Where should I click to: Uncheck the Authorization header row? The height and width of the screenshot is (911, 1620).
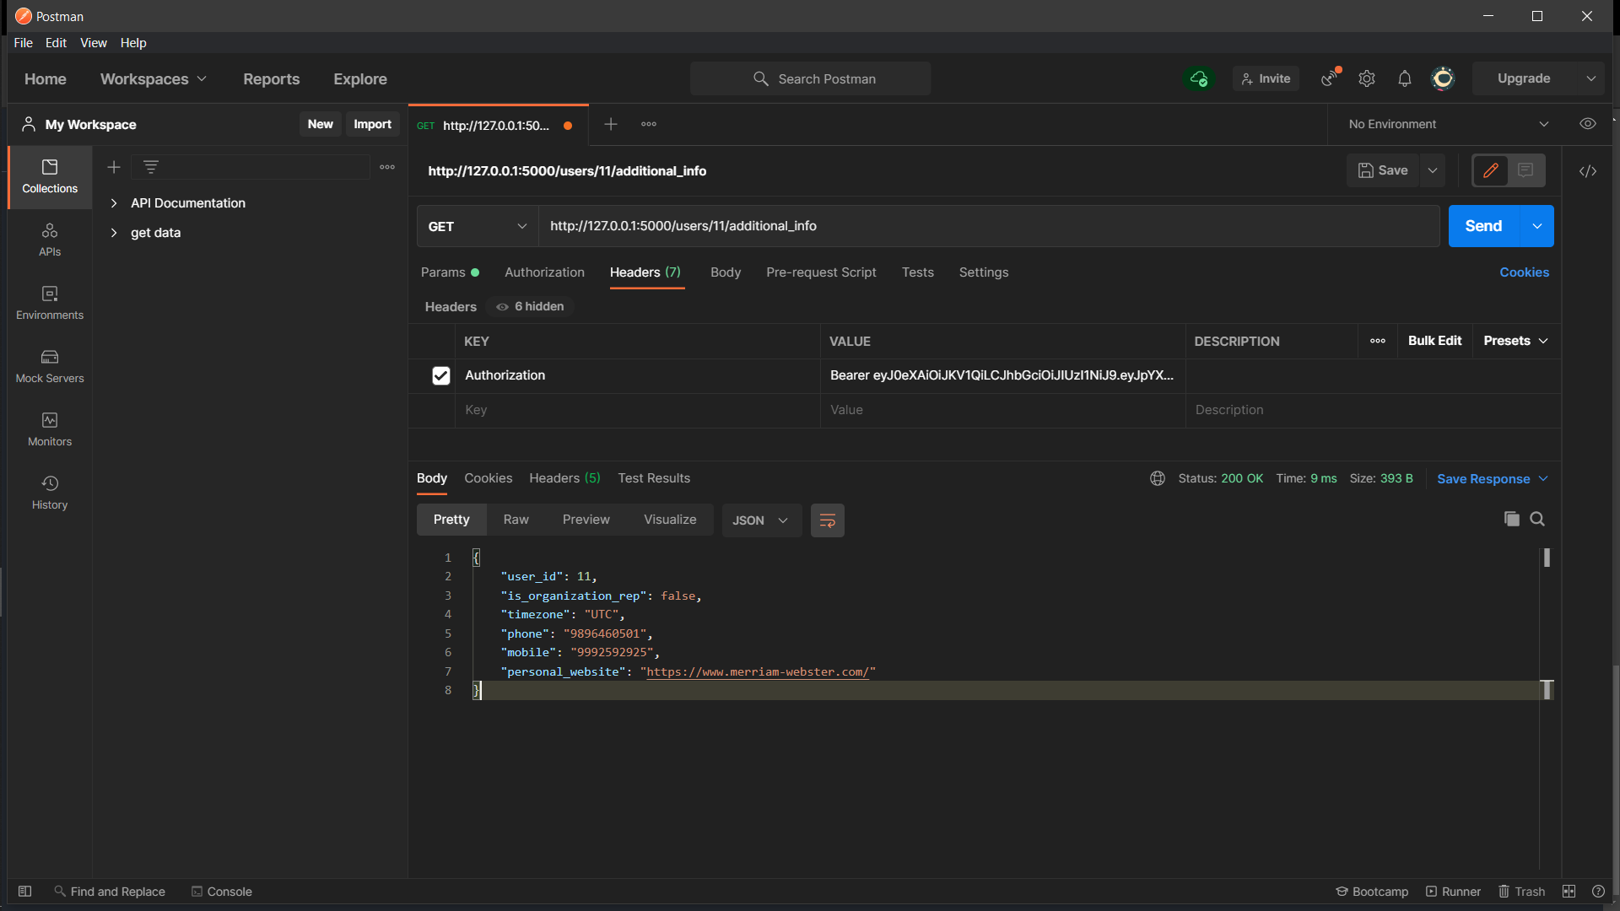coord(440,375)
